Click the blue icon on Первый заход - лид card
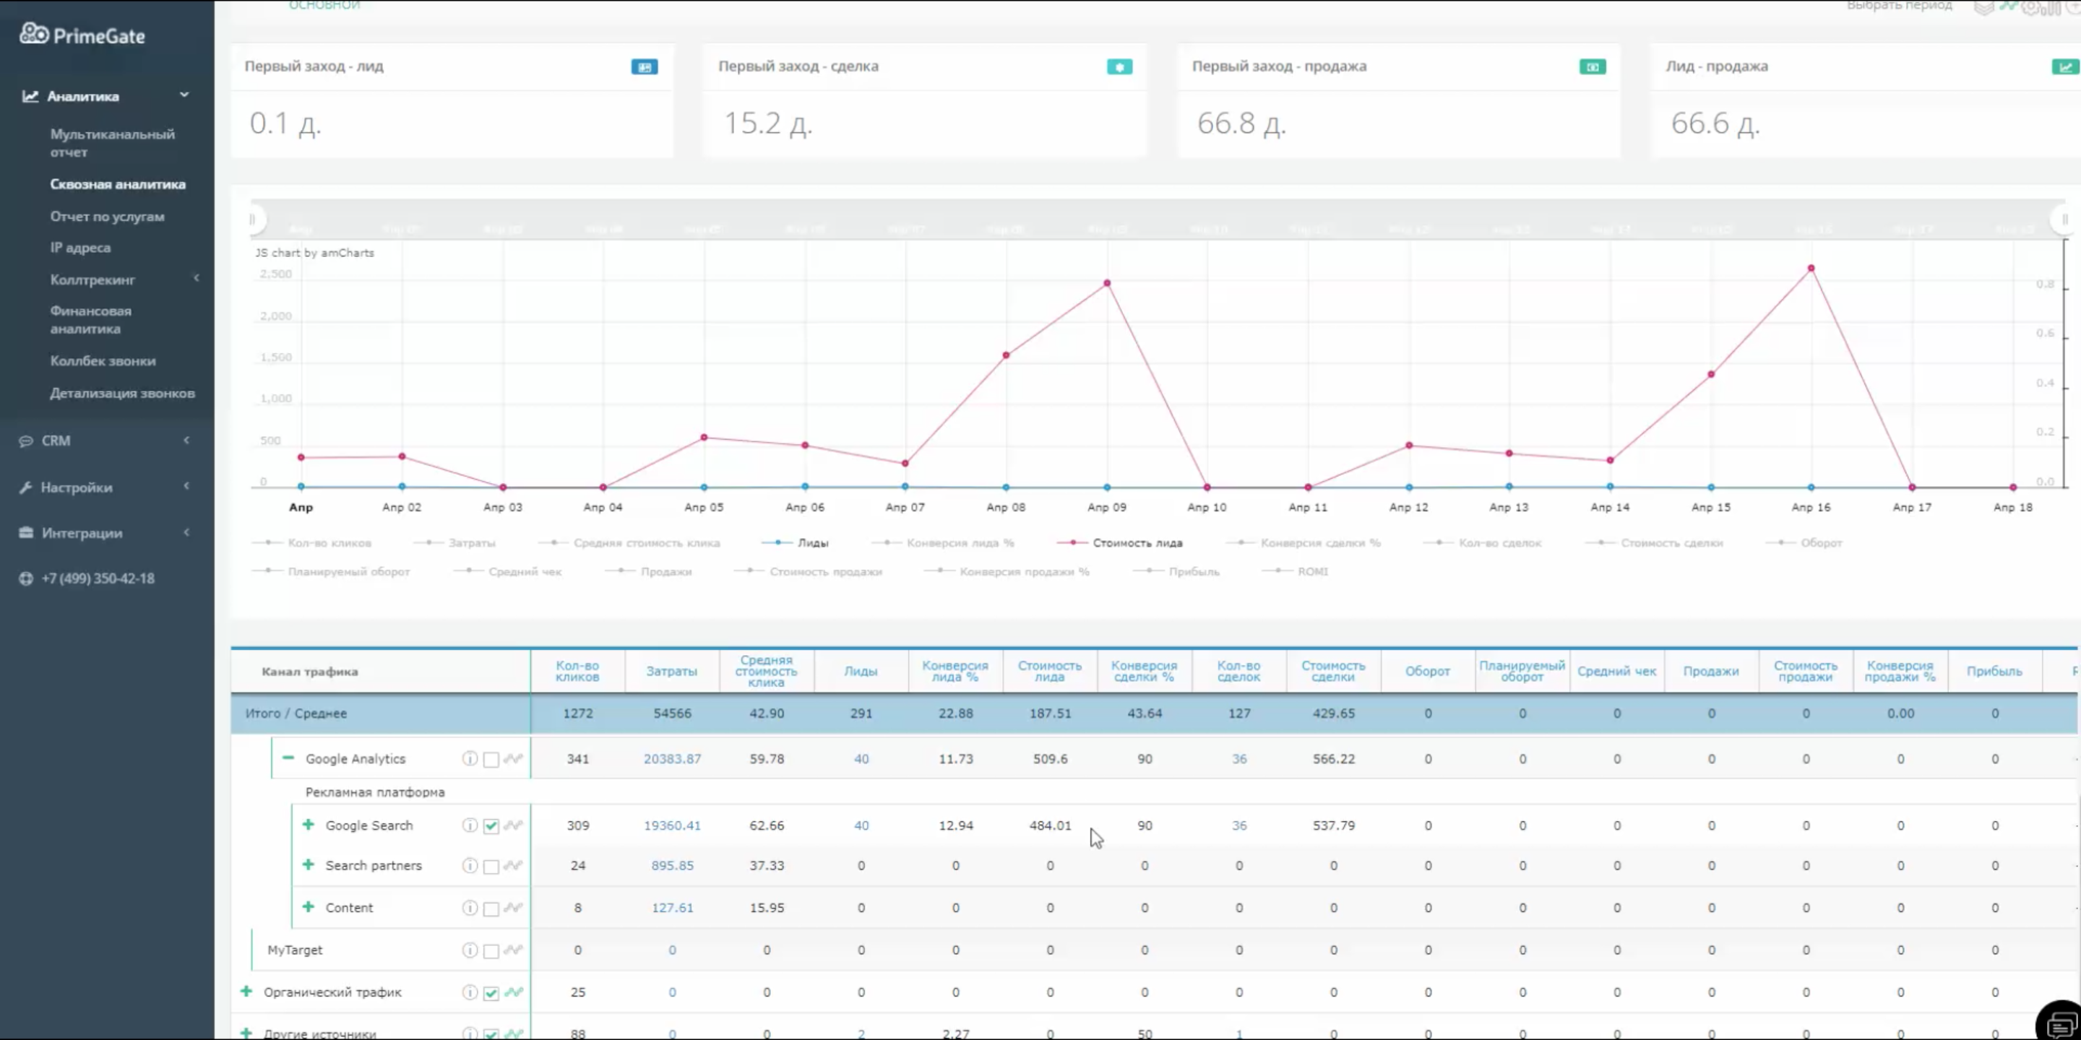2081x1040 pixels. [x=644, y=67]
